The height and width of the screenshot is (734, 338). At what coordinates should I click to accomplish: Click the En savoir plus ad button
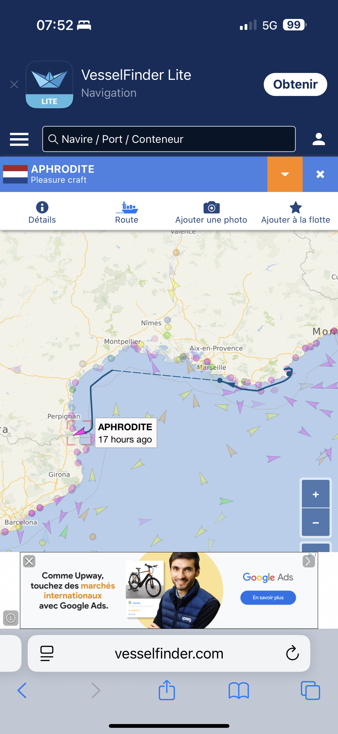point(268,597)
